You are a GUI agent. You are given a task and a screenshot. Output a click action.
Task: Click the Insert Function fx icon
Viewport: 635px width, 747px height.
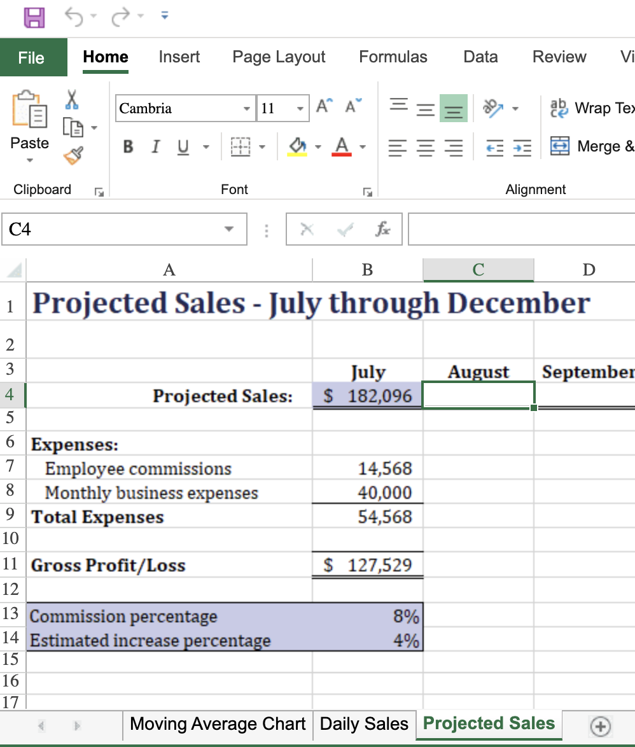pos(382,229)
